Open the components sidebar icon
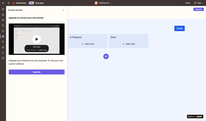Screen dimensions: 206x121 pyautogui.click(x=3, y=9)
